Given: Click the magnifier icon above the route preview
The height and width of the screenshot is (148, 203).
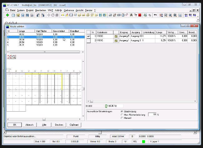Looking at the screenshot, I should coord(14,57).
